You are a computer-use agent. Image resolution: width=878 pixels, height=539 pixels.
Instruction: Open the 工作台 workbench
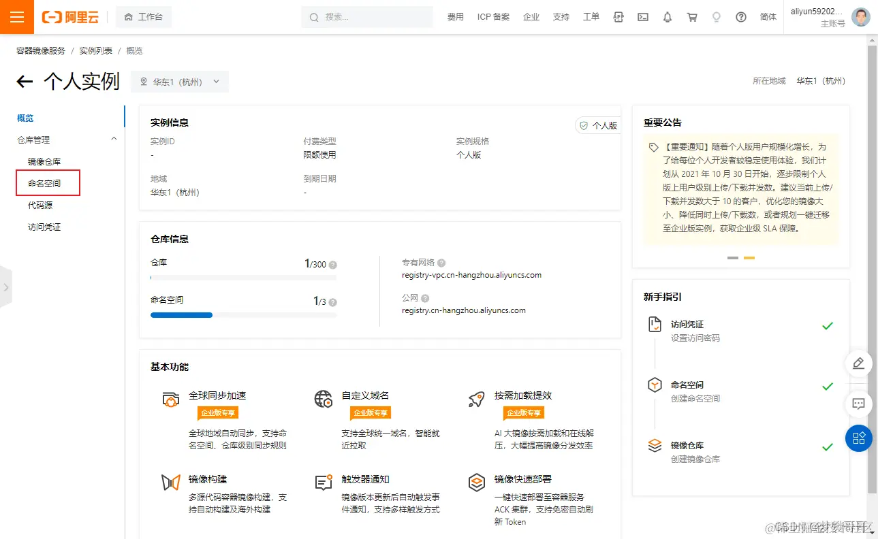[x=144, y=17]
